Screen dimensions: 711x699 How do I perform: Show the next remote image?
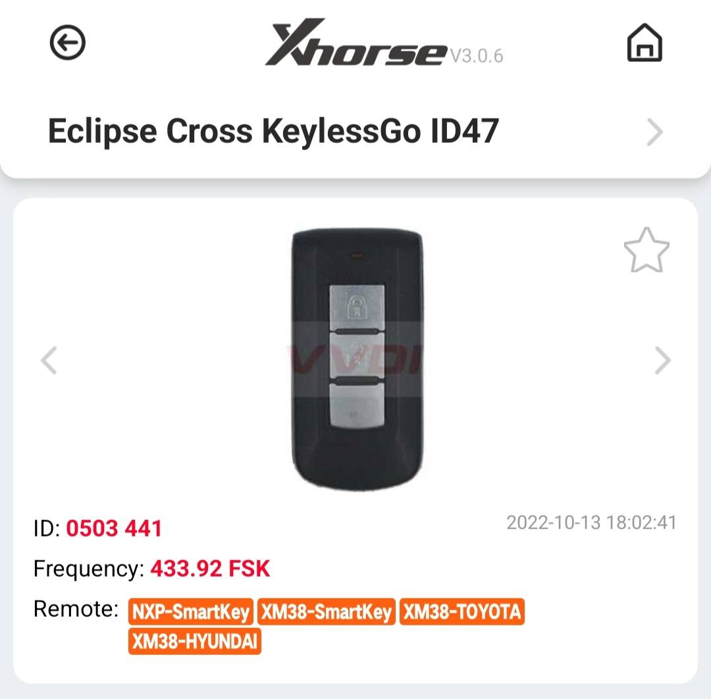662,361
